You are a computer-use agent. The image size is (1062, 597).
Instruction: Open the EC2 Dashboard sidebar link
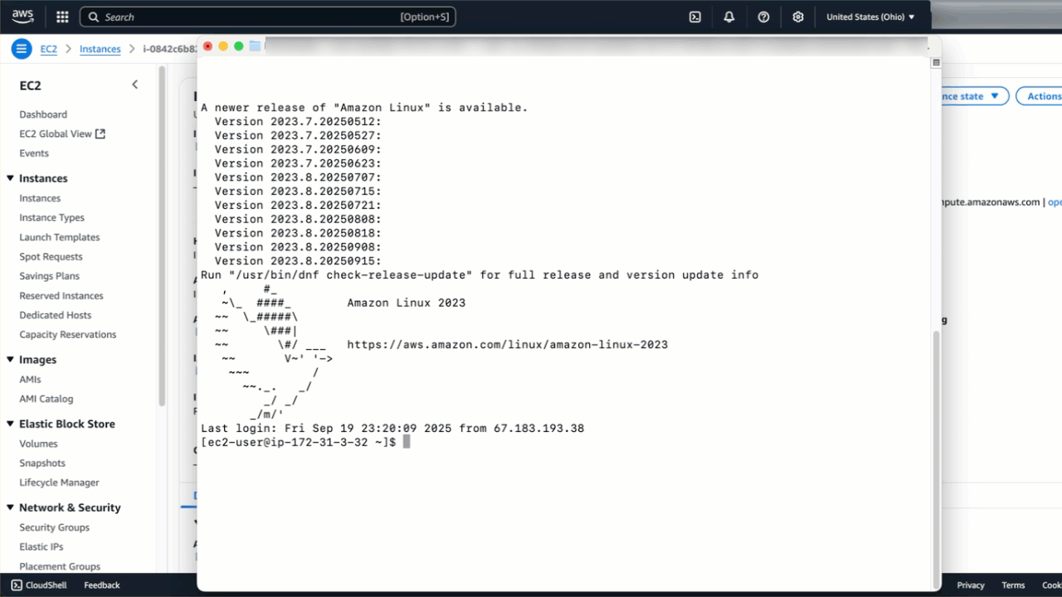coord(43,114)
